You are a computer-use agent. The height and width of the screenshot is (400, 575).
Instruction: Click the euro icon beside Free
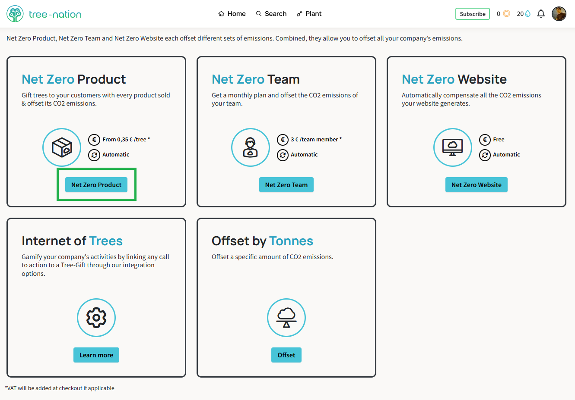485,140
